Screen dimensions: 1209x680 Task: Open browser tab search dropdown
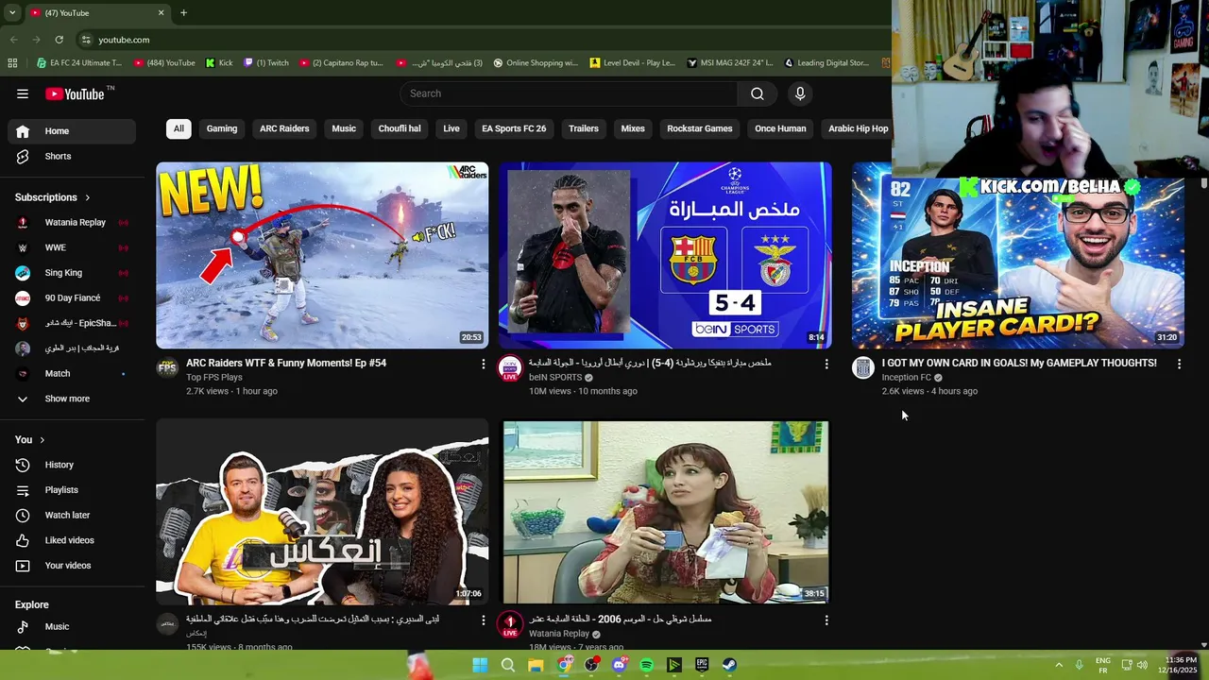click(x=12, y=13)
